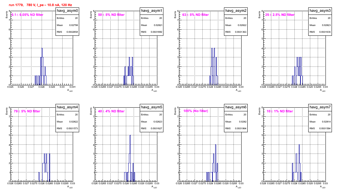337x193 pixels.
Task: Click the havg_asym6 stats box title
Action: click(236, 107)
